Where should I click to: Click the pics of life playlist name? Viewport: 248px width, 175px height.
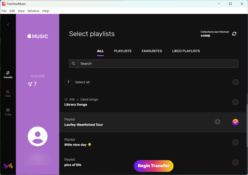tap(73, 165)
